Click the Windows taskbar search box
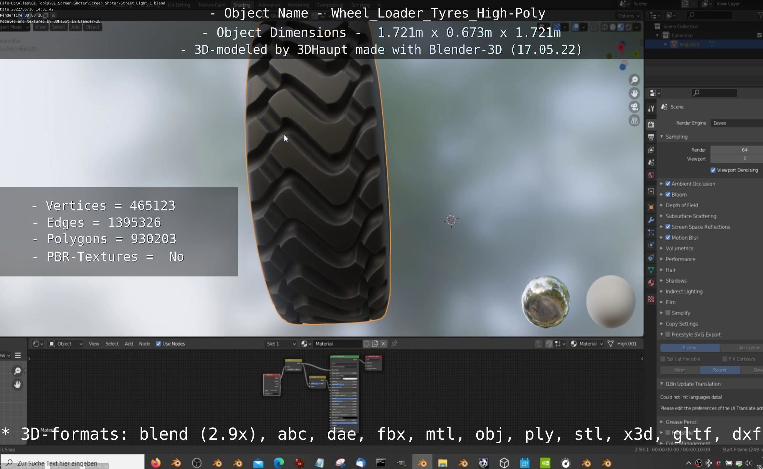763x469 pixels. point(72,463)
